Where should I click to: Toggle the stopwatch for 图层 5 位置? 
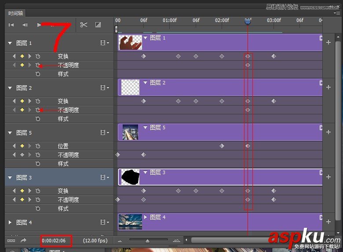tap(38, 146)
